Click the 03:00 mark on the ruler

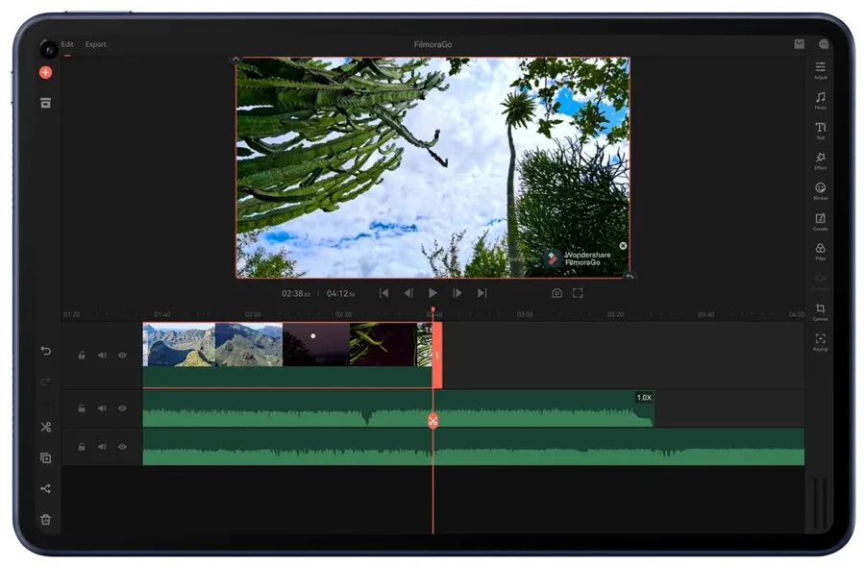tap(525, 314)
